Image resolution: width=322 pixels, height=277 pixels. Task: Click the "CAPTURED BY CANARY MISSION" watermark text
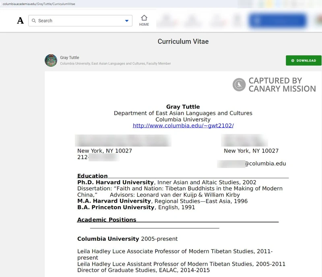click(282, 84)
